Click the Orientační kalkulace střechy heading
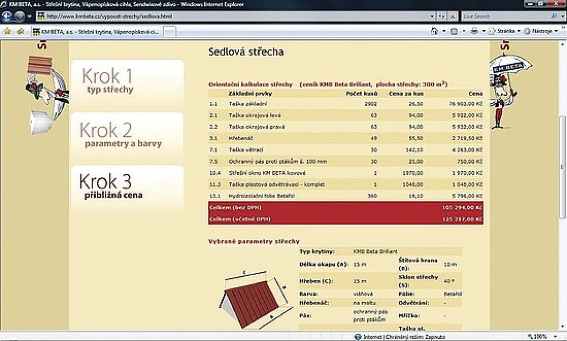Image resolution: width=567 pixels, height=341 pixels. [250, 85]
